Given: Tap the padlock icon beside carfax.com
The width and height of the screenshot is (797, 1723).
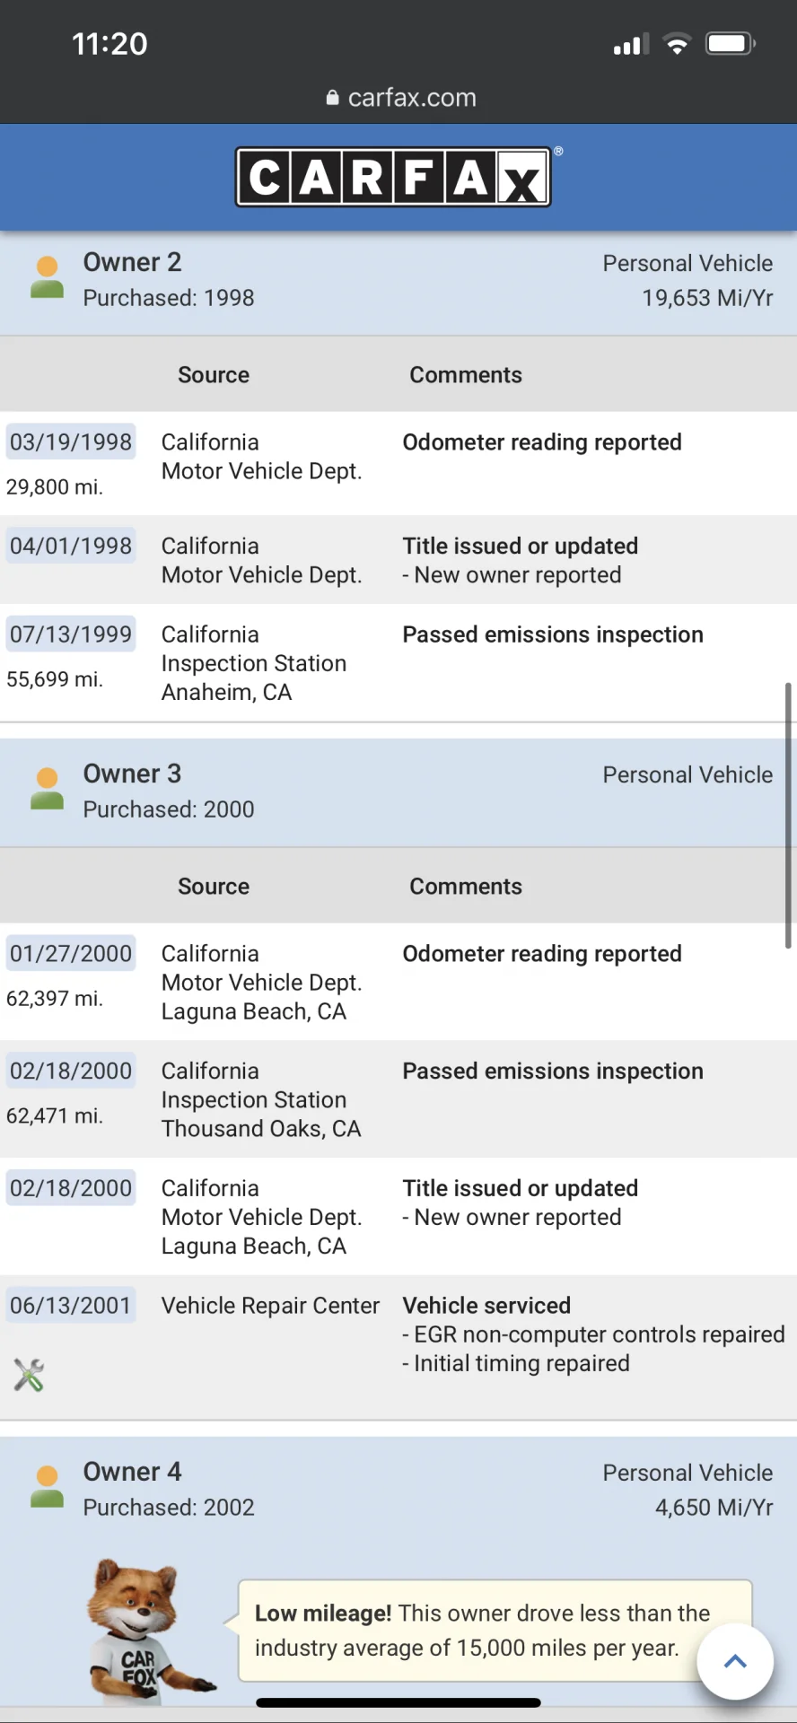Looking at the screenshot, I should click(333, 98).
